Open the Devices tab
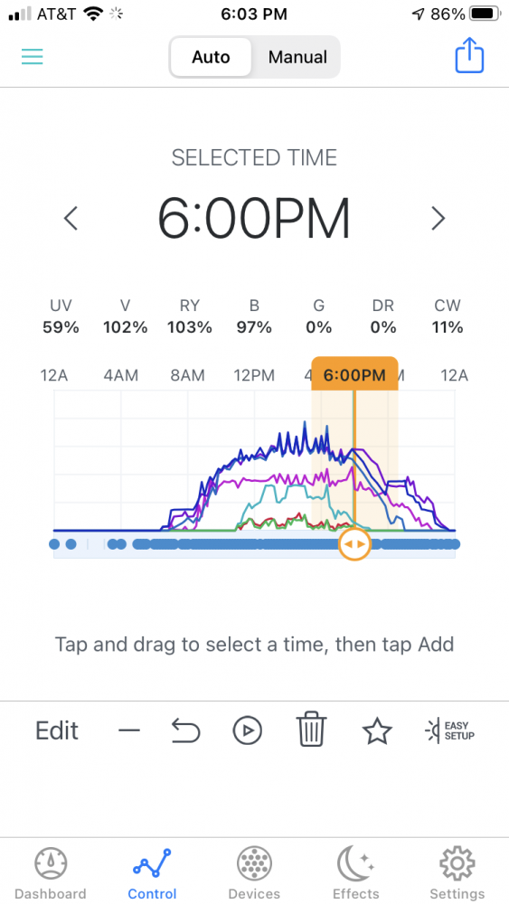 tap(254, 874)
